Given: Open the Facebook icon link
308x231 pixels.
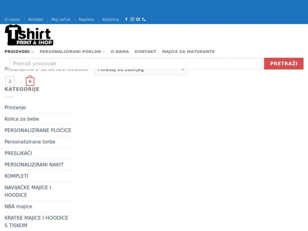Looking at the screenshot, I should (126, 20).
